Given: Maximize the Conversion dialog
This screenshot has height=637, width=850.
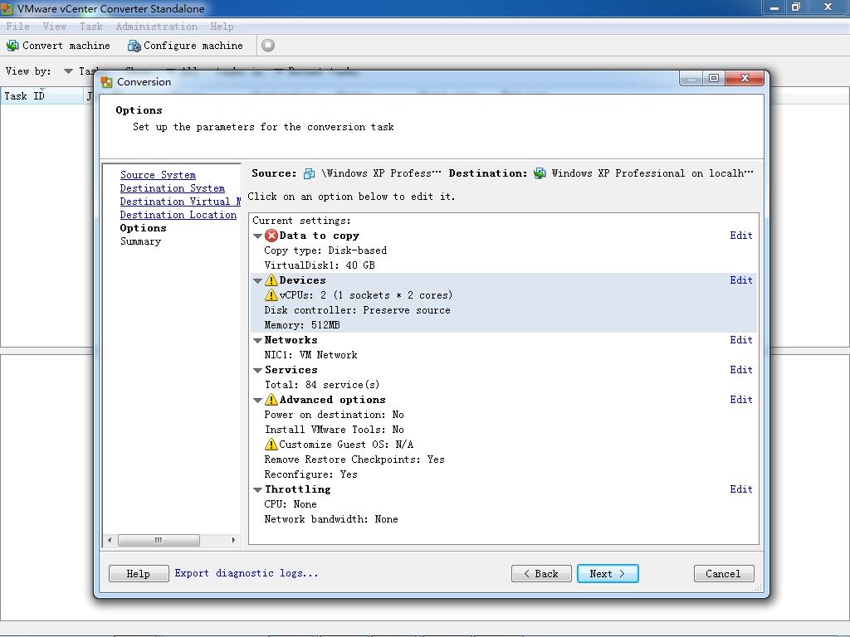Looking at the screenshot, I should coord(714,79).
